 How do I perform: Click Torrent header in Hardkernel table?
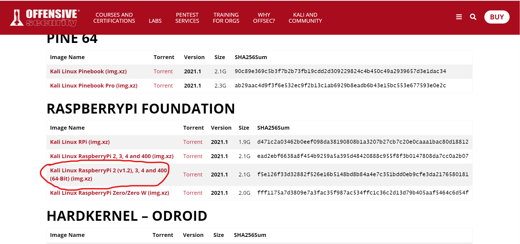[x=163, y=235]
